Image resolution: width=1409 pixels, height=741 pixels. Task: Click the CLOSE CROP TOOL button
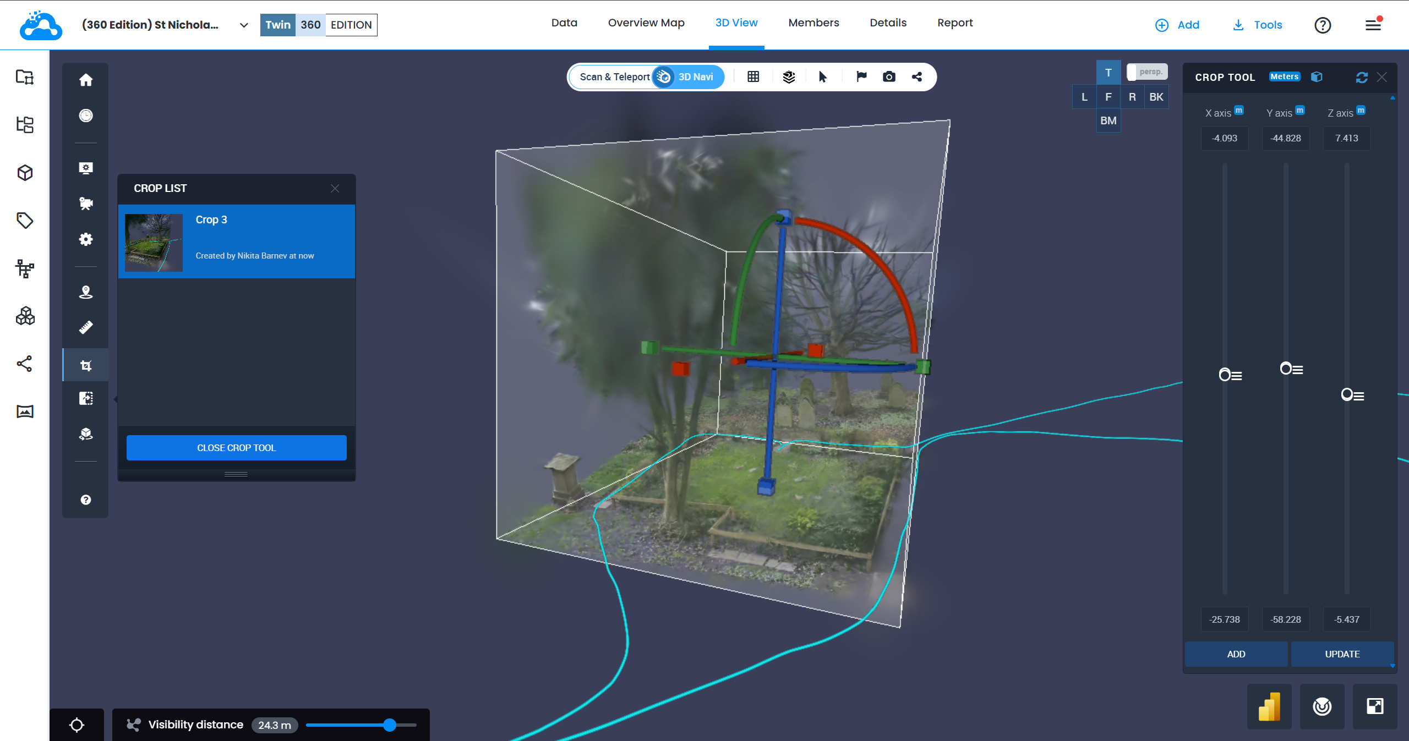(236, 448)
